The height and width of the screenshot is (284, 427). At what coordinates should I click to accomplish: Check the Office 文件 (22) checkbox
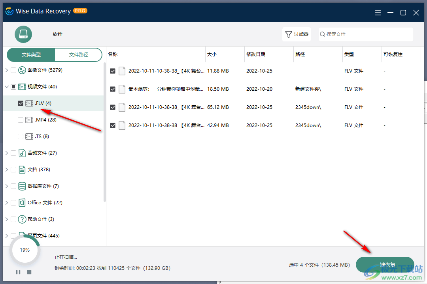pos(13,203)
